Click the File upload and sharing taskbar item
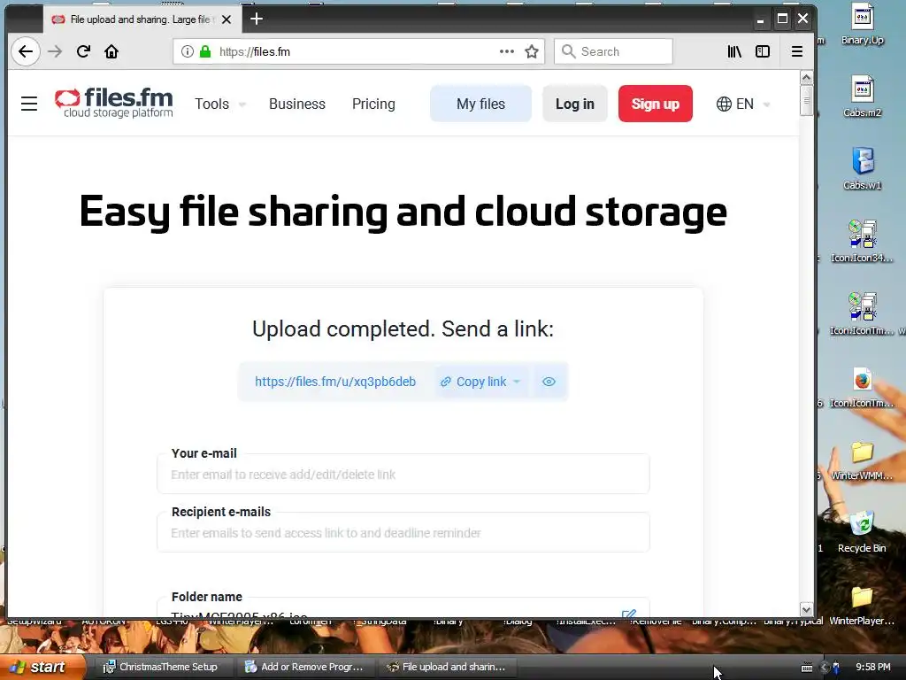 447,667
